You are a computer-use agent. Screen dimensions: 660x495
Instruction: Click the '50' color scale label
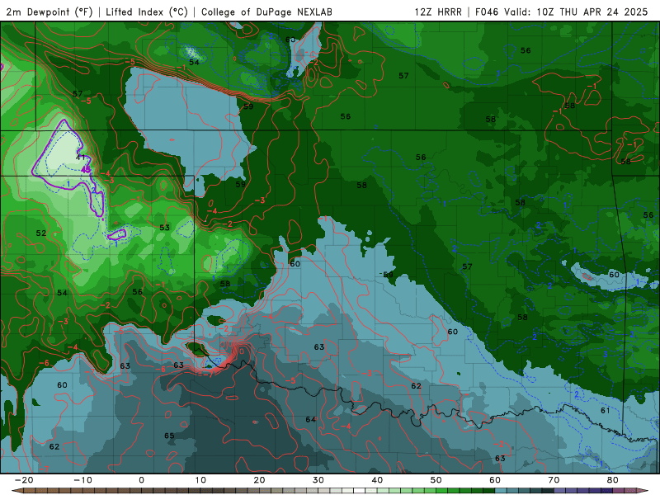436,480
